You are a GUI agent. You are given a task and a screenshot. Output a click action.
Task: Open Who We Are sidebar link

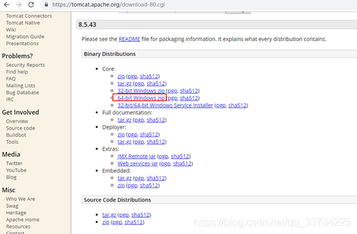[x=21, y=199]
